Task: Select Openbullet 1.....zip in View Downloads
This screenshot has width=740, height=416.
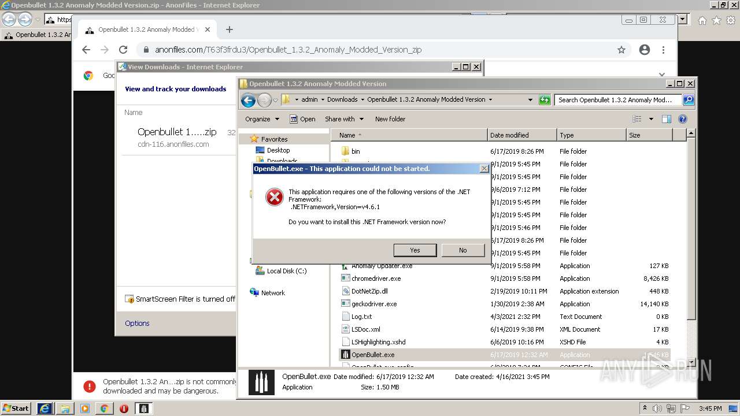Action: (x=177, y=132)
